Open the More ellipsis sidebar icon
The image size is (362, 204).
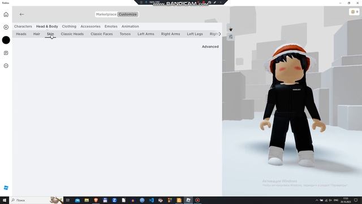pos(6,66)
